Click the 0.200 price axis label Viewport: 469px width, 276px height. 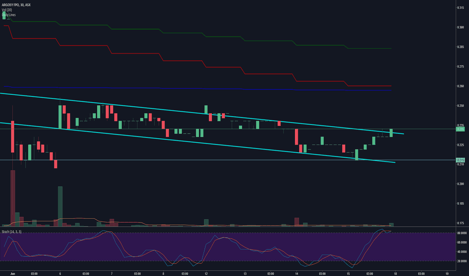(x=460, y=184)
